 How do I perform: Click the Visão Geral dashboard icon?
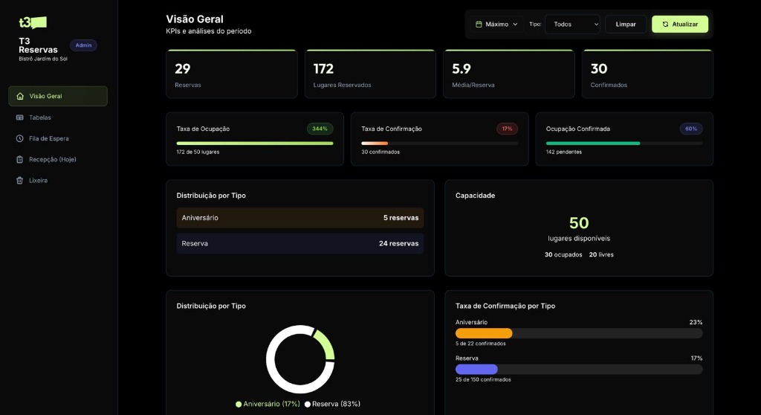20,96
